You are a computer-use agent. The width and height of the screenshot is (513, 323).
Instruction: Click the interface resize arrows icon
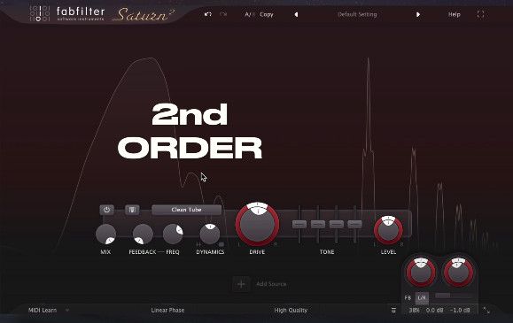coord(486,311)
